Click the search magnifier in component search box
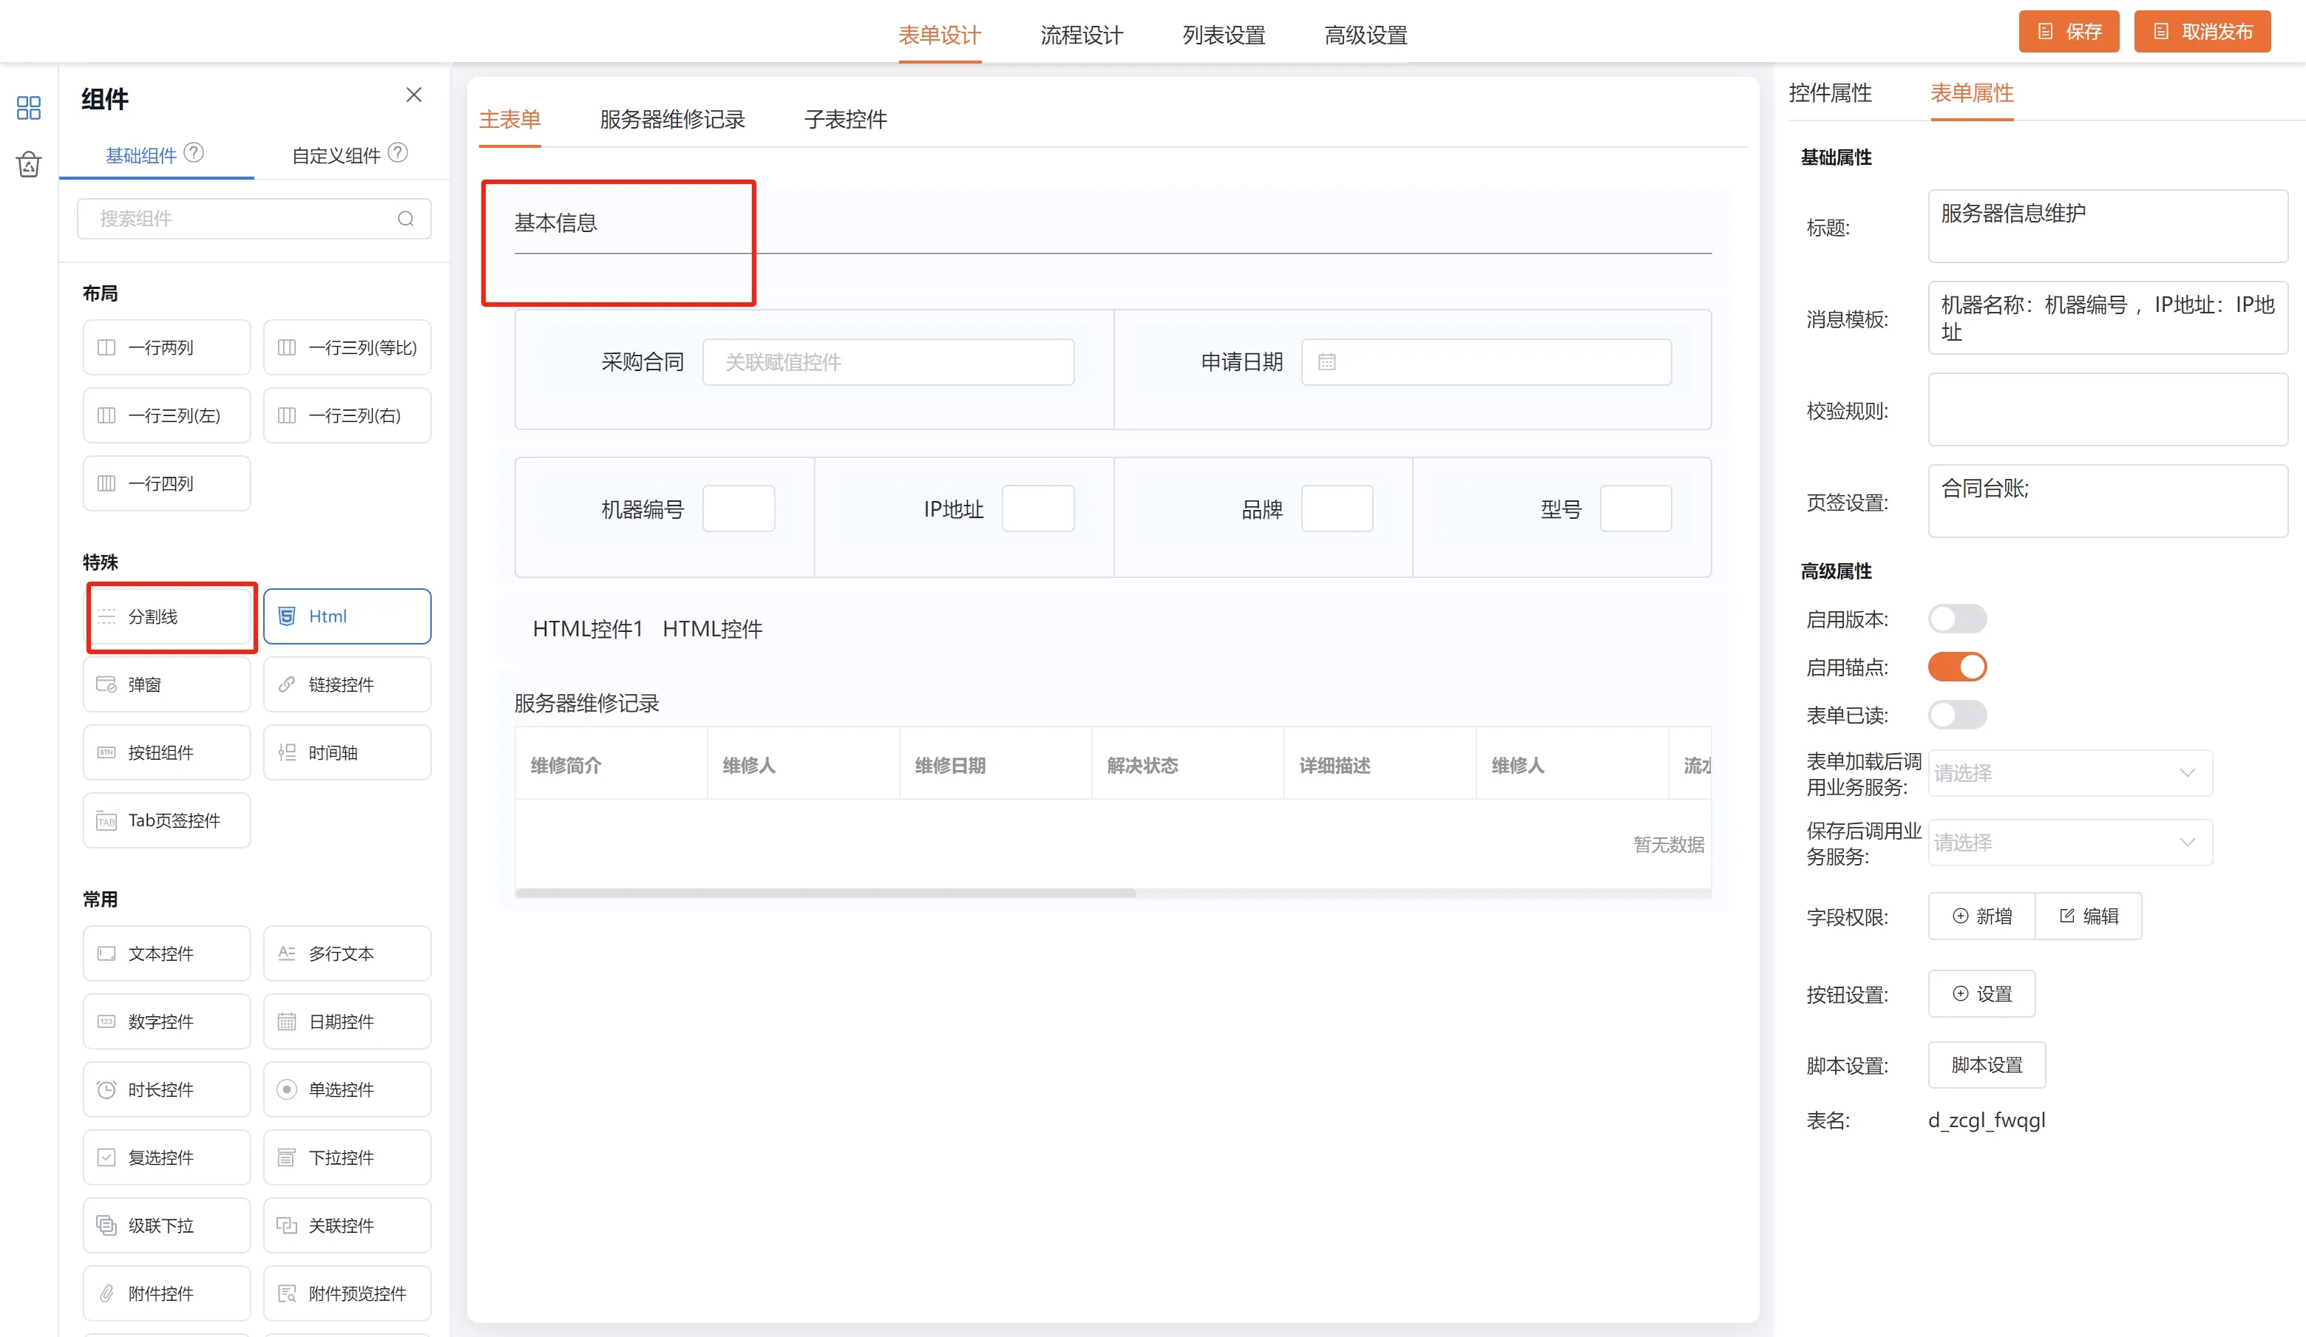The image size is (2306, 1337). click(x=405, y=219)
